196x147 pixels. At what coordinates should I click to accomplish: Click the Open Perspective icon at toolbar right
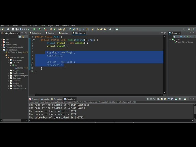189,29
